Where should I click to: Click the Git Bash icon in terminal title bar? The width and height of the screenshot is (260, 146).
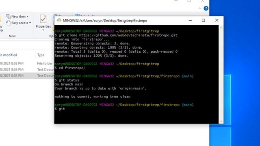(x=59, y=20)
